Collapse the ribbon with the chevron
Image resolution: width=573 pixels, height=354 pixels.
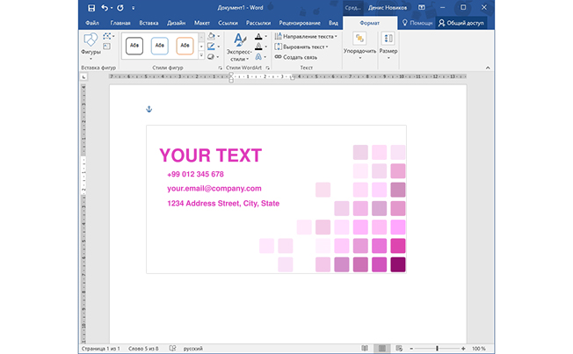point(488,68)
